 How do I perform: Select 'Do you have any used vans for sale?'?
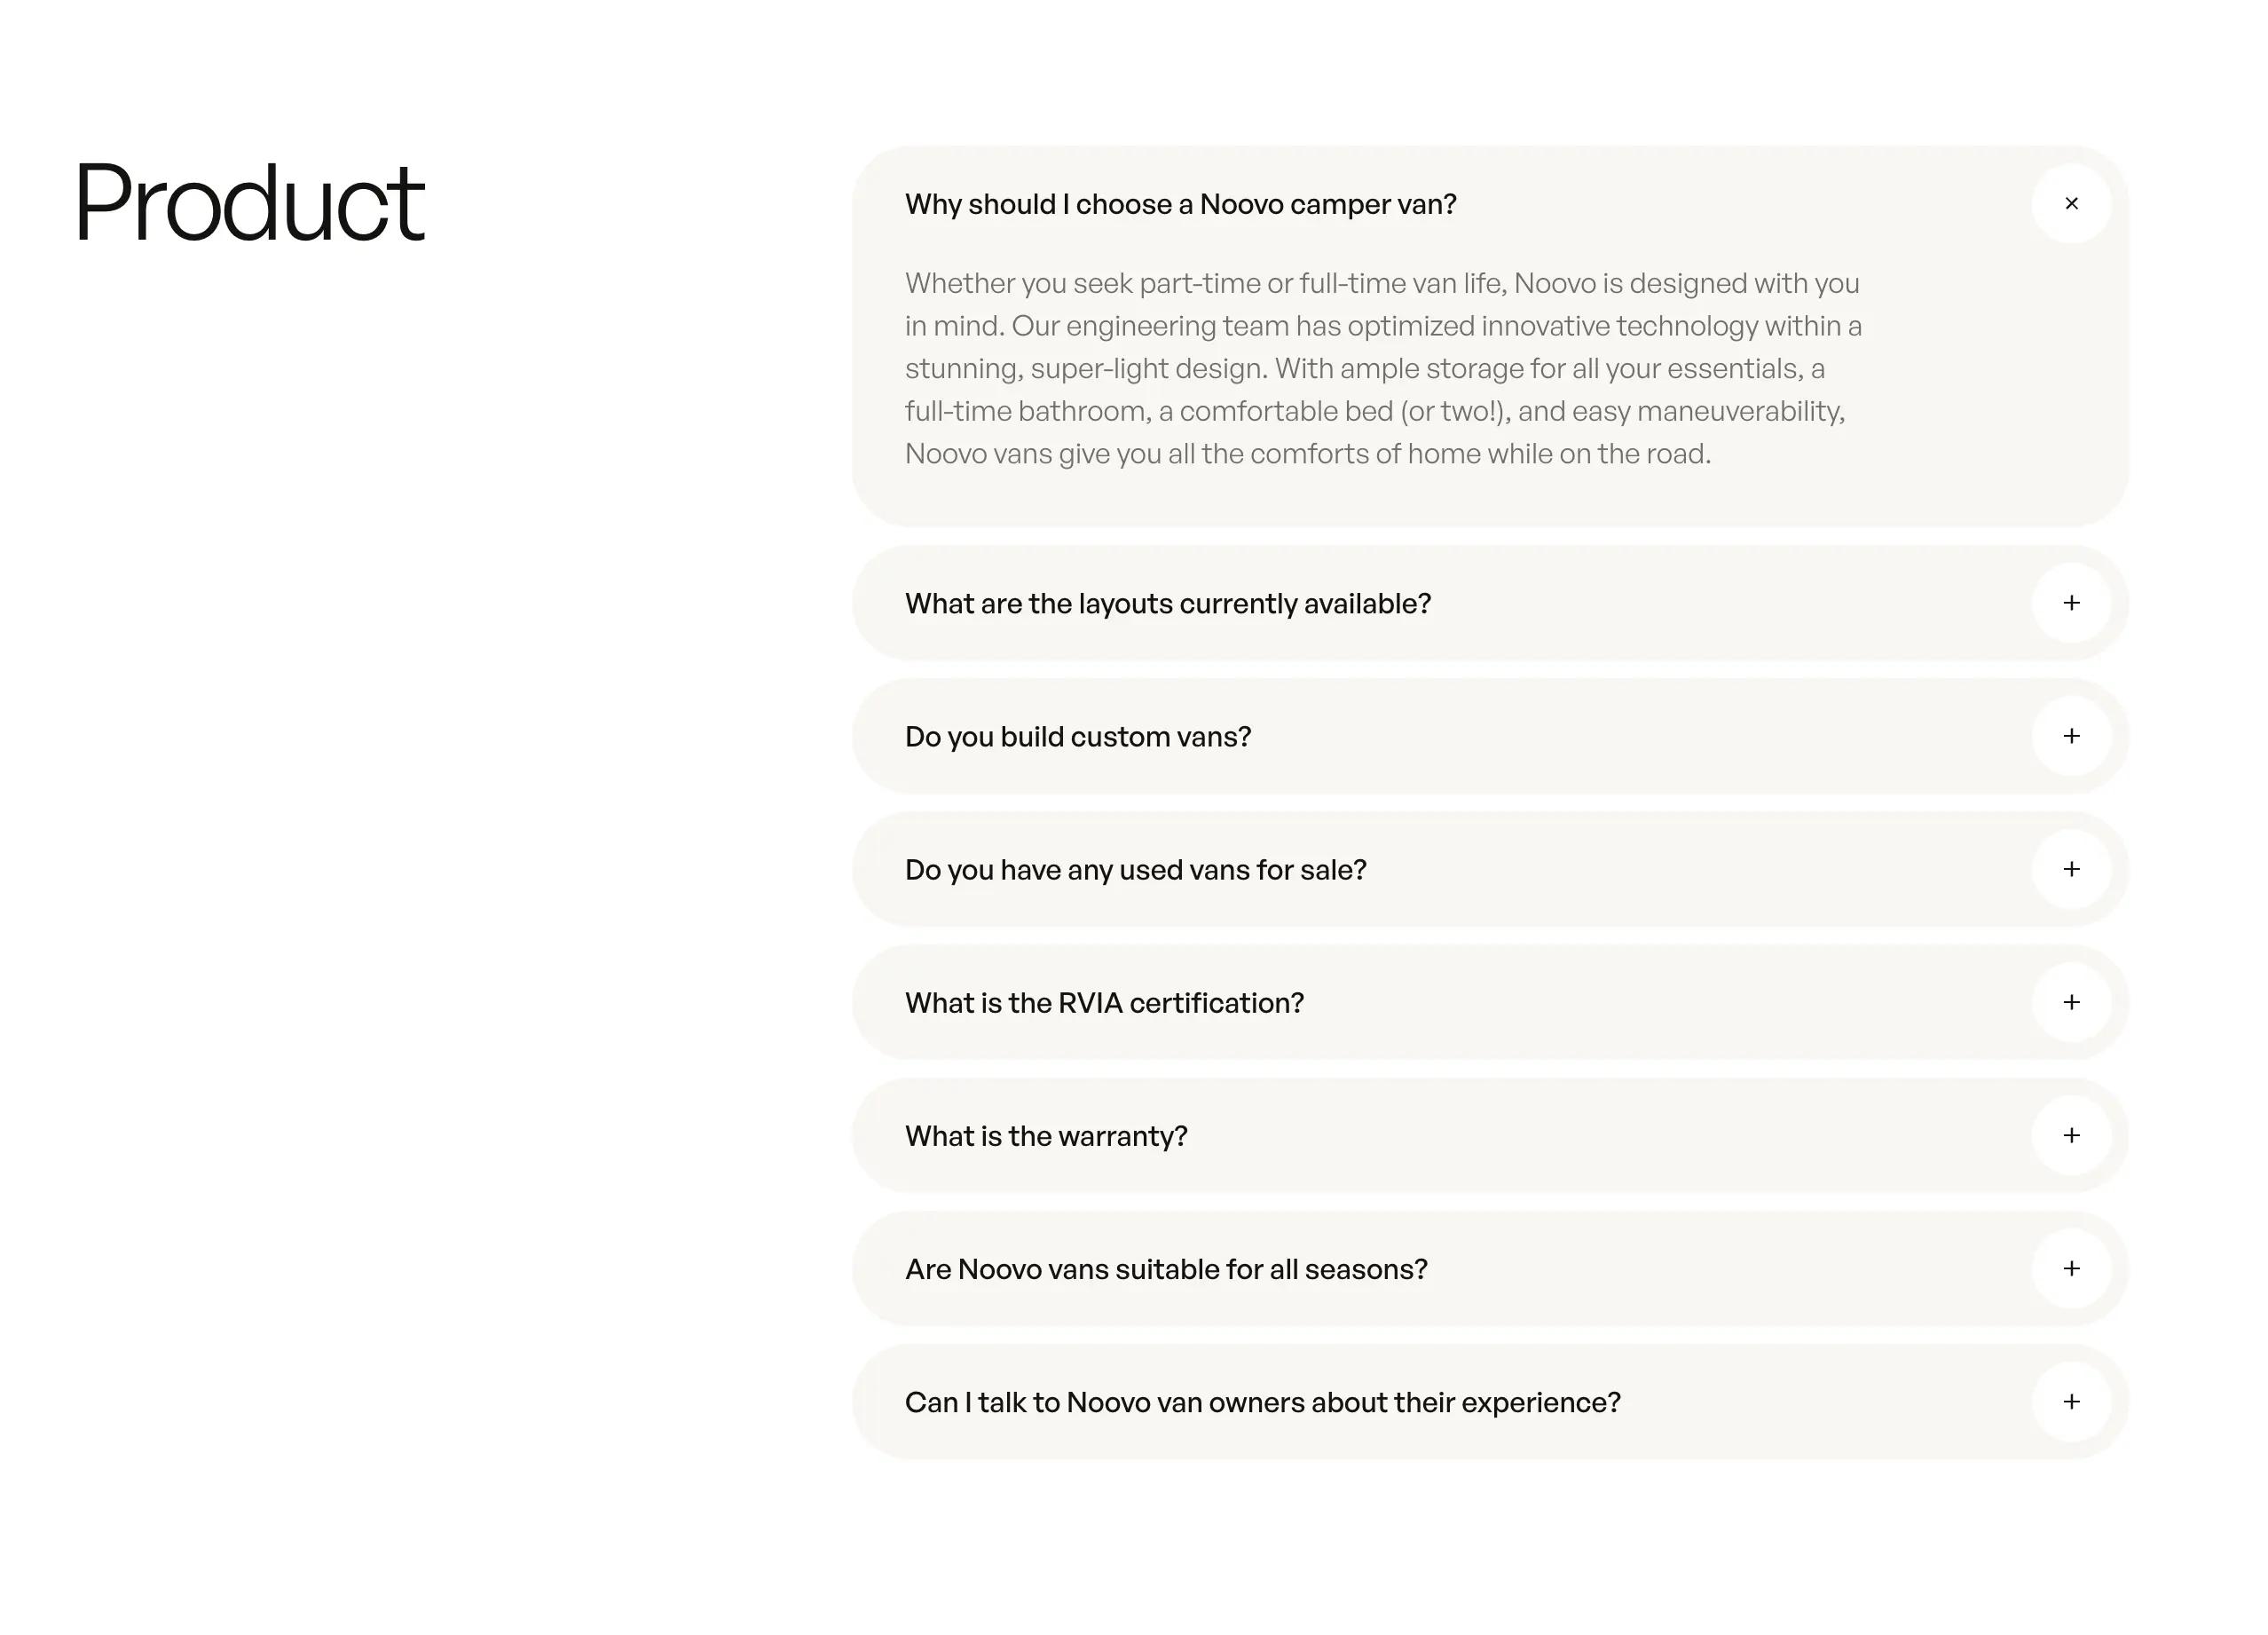tap(1135, 870)
